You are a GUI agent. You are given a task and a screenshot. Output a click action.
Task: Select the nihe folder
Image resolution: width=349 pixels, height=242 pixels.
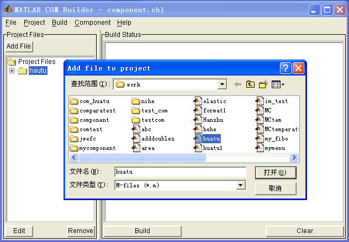point(143,101)
